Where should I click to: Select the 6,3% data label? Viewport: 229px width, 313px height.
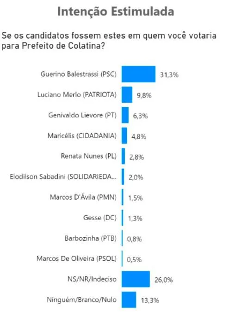click(140, 116)
